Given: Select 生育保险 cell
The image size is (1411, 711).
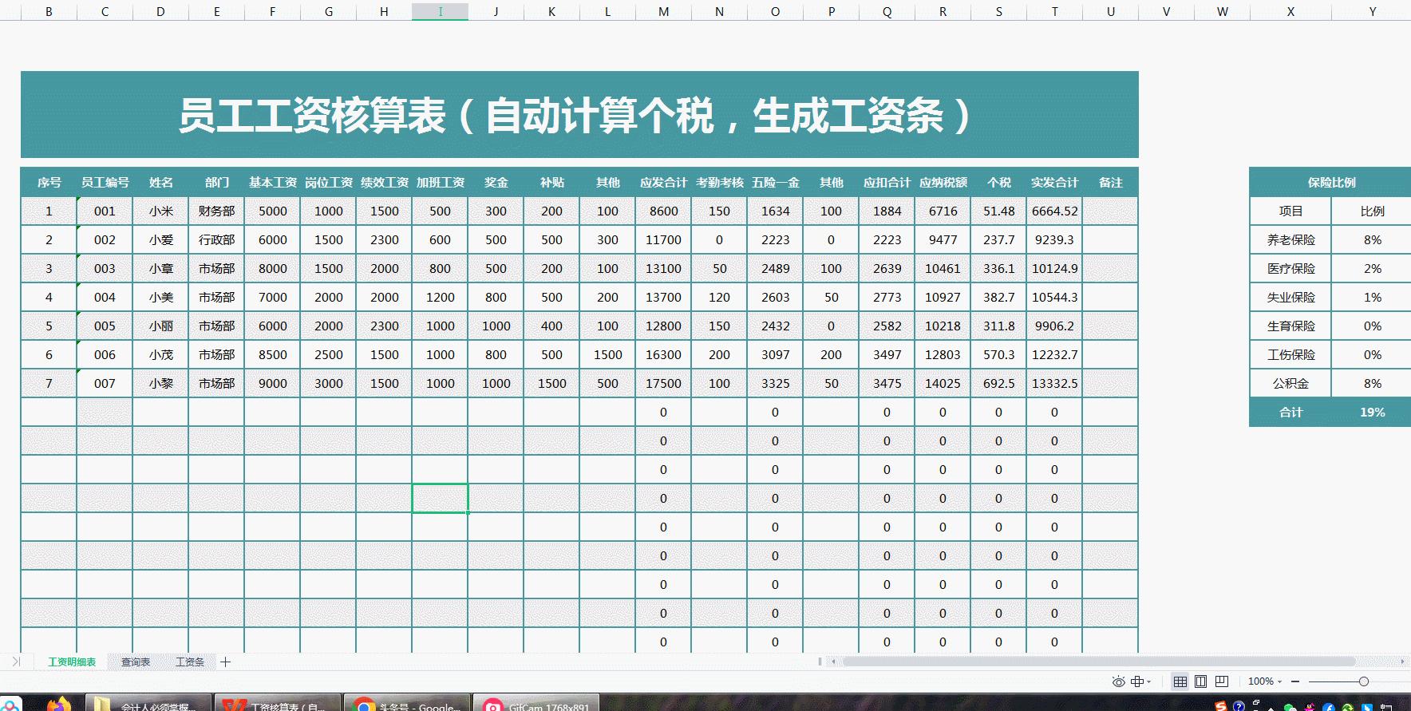Looking at the screenshot, I should point(1290,326).
